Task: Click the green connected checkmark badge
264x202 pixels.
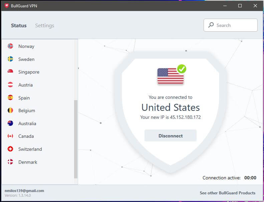Action: pos(182,69)
